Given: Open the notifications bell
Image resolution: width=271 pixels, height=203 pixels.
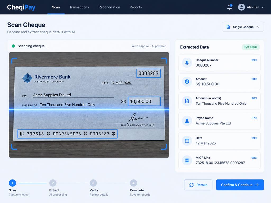Looking at the screenshot, I should 229,7.
